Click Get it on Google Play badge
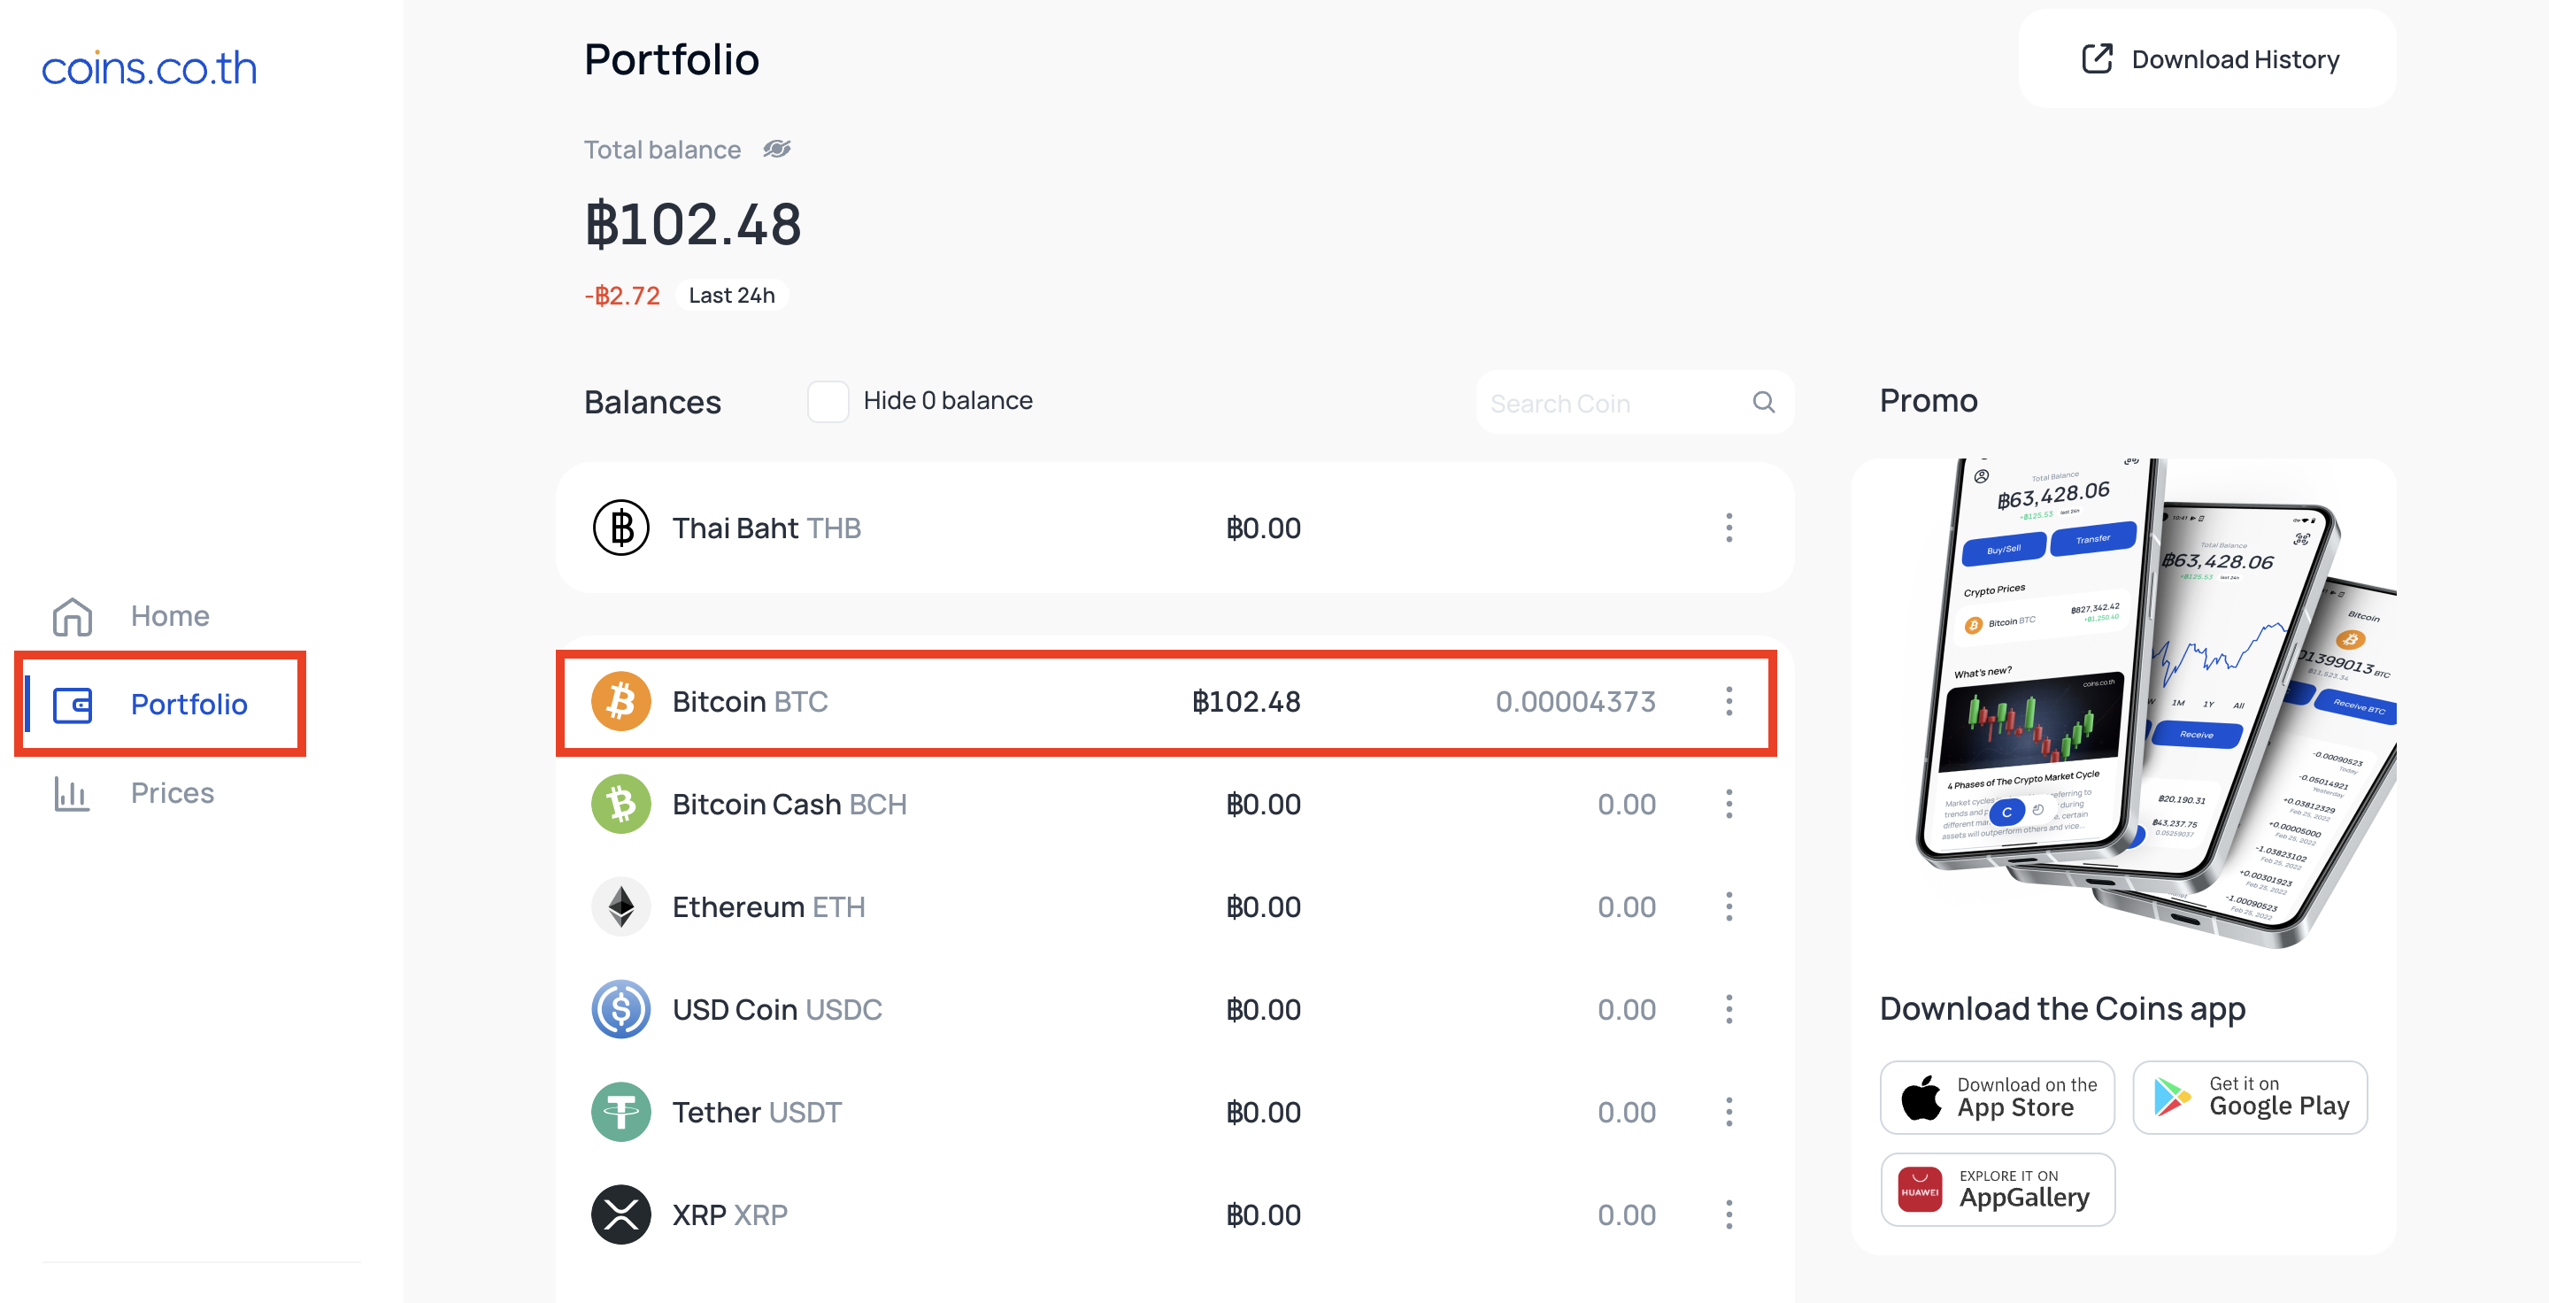Screen dimensions: 2549x1303 pyautogui.click(x=2250, y=1098)
